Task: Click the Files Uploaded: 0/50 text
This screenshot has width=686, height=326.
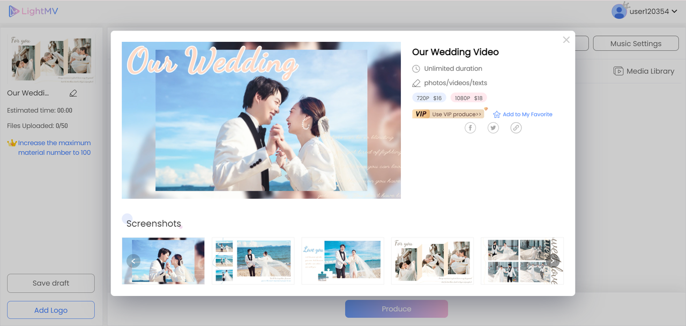Action: (x=38, y=126)
